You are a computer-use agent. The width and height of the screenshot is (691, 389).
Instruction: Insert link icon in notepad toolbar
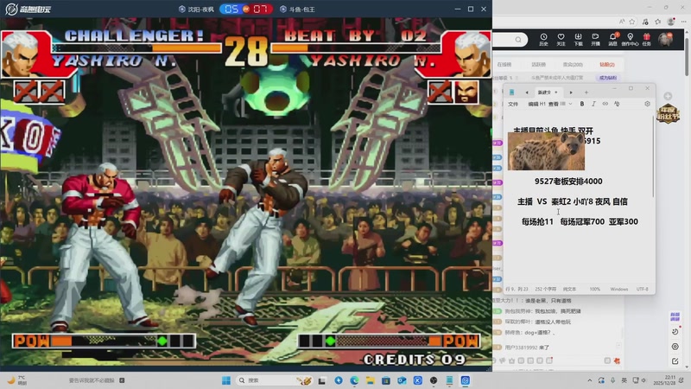605,104
